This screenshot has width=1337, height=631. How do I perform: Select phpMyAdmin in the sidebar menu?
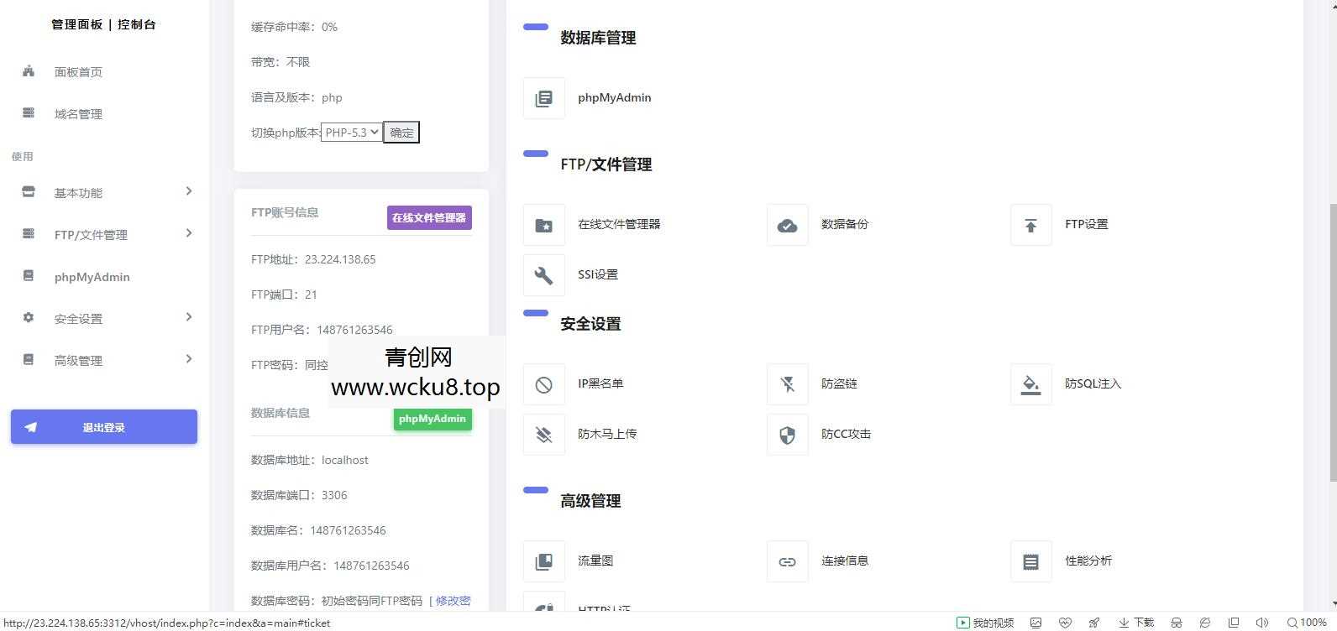(92, 277)
